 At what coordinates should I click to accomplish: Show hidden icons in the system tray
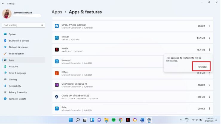(181, 120)
